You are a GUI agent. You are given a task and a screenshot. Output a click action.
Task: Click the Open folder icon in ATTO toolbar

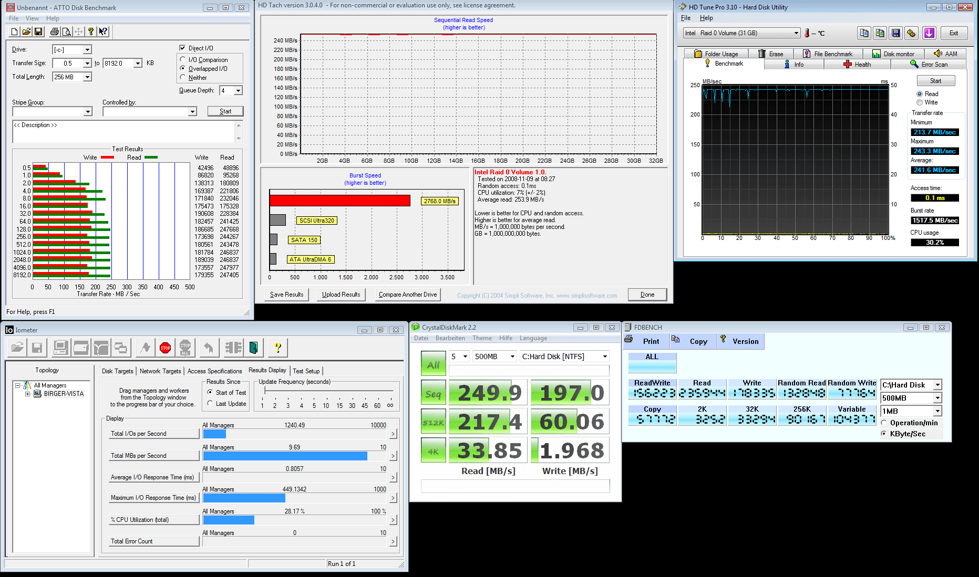(x=26, y=32)
